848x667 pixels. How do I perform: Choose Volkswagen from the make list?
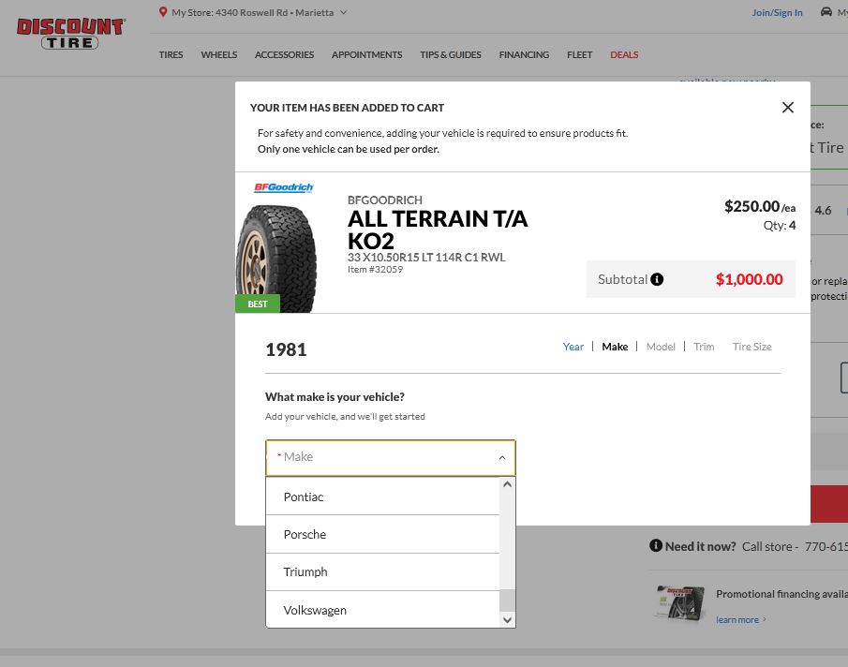[x=383, y=610]
